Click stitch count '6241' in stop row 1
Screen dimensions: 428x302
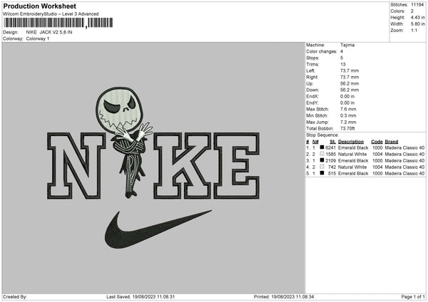pyautogui.click(x=330, y=147)
